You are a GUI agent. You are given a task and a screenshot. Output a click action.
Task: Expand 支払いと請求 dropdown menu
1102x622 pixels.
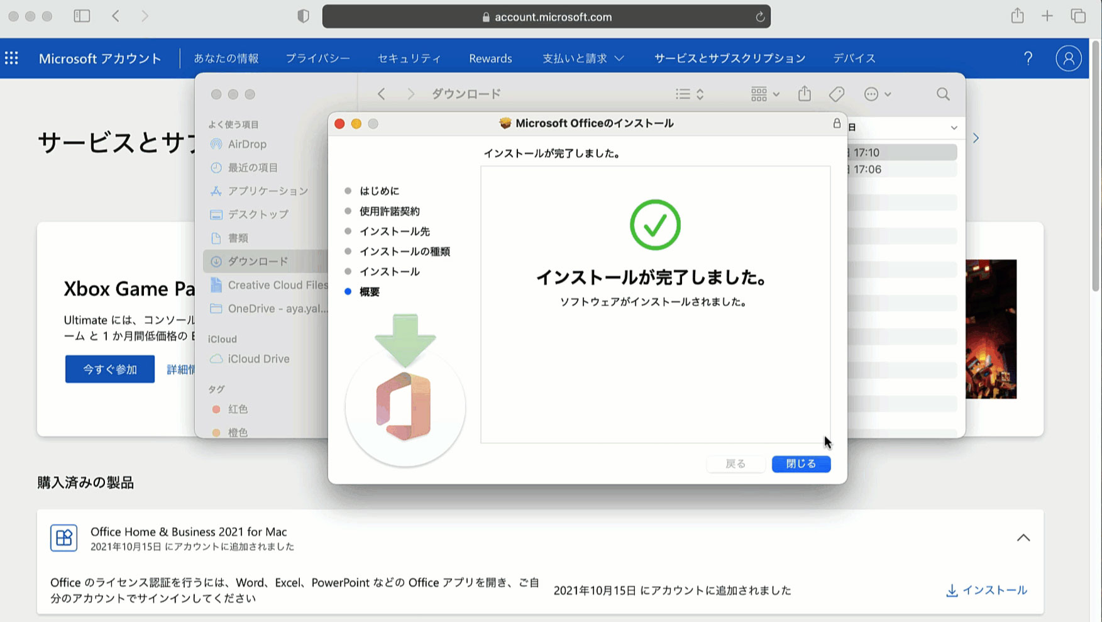[x=583, y=58]
